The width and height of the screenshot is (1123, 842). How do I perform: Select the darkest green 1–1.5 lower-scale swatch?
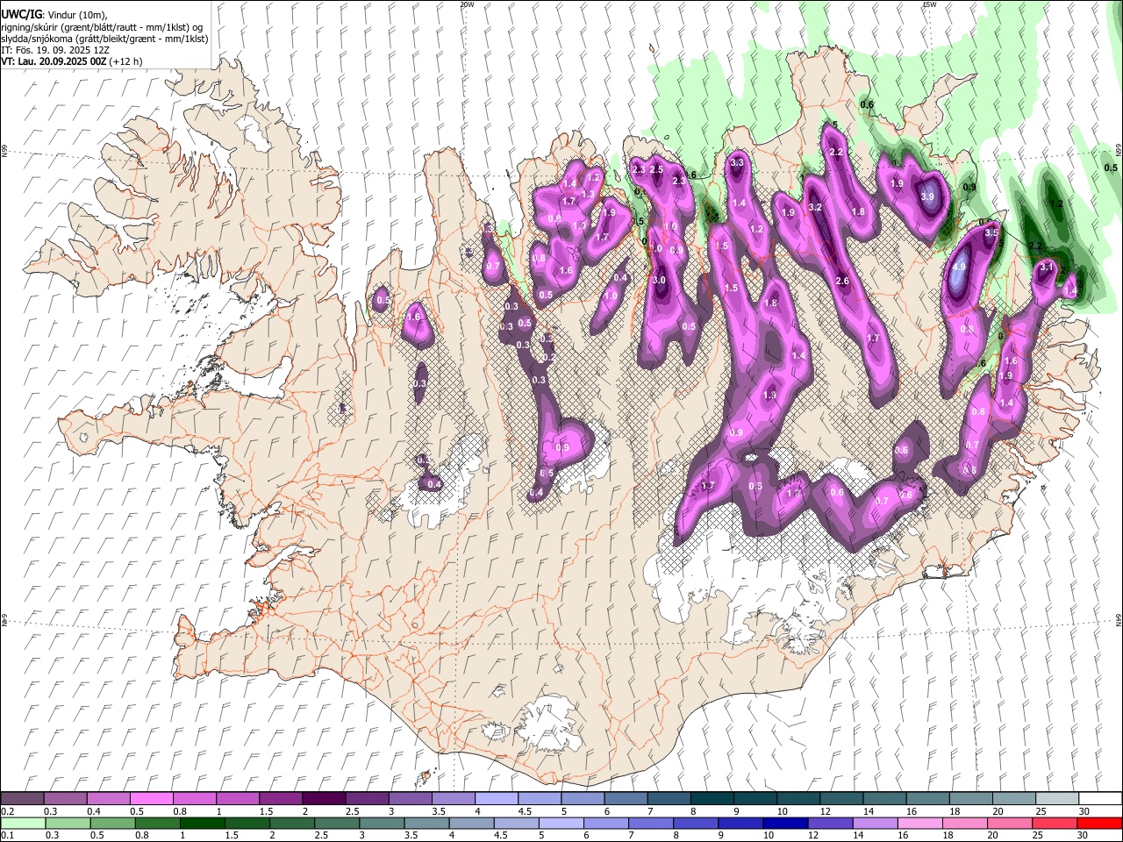(x=202, y=823)
